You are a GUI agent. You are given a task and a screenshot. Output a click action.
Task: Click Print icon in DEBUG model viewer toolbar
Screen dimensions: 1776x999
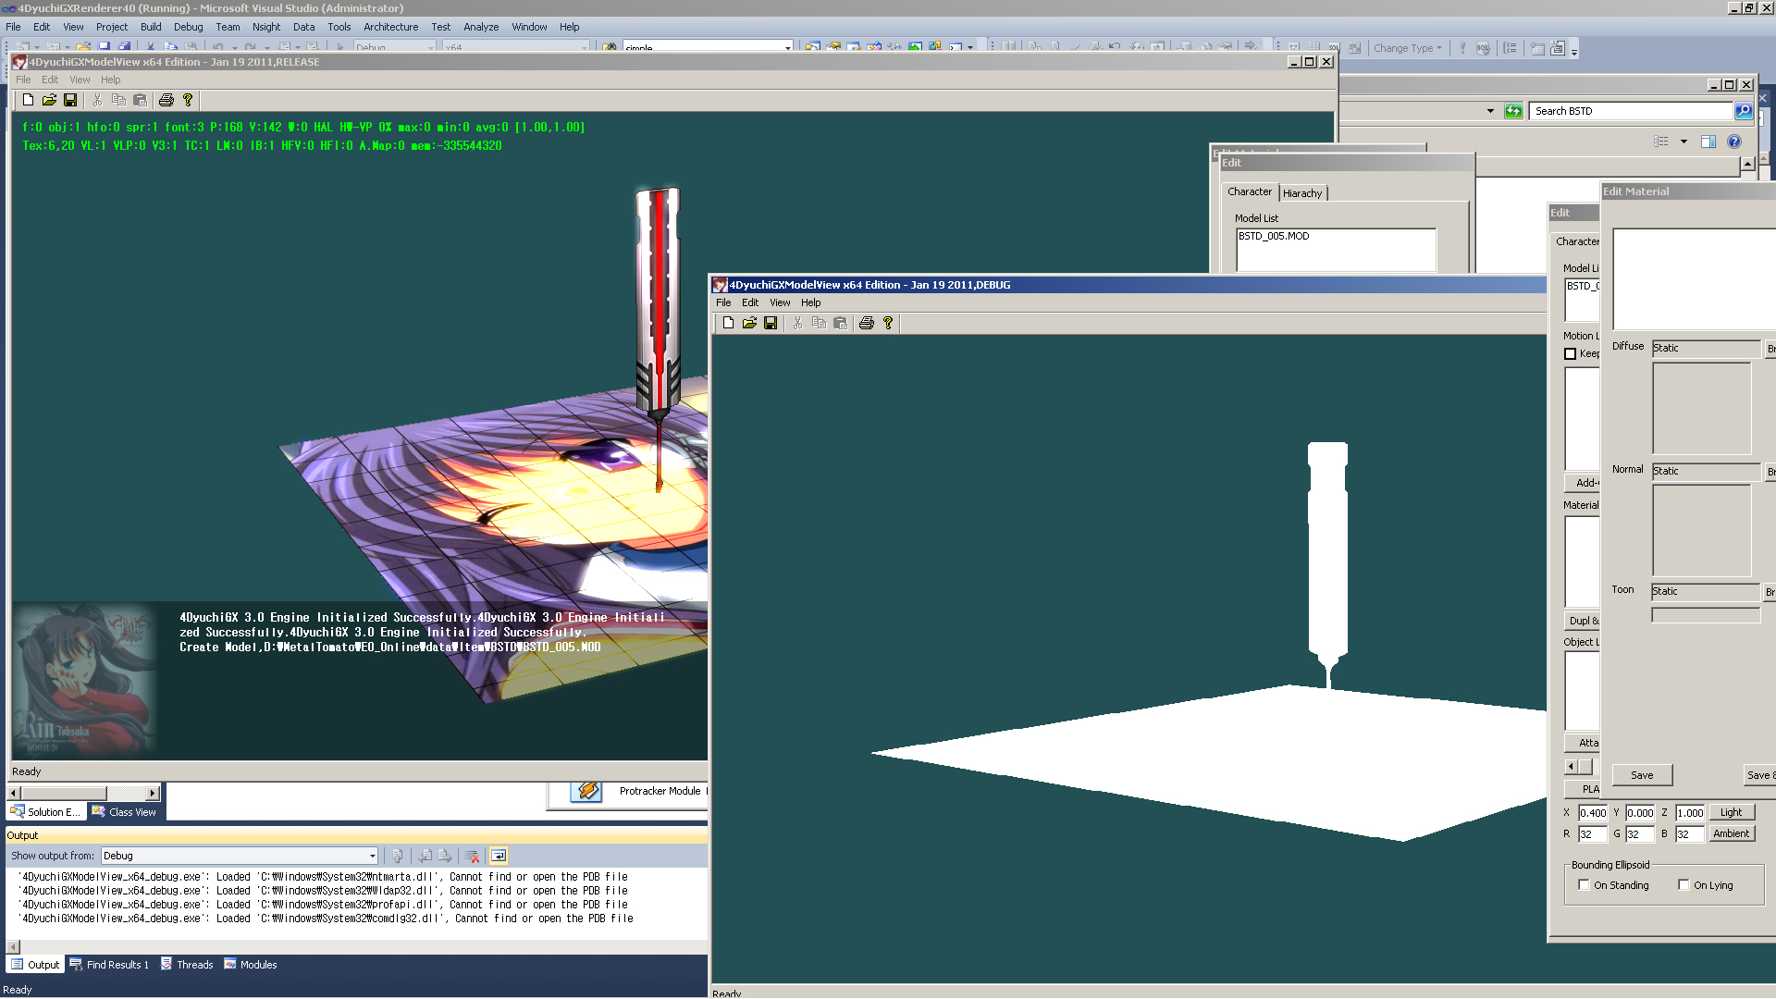[866, 323]
